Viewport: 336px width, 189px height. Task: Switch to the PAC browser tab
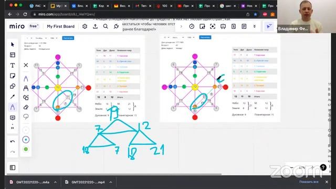point(37,6)
